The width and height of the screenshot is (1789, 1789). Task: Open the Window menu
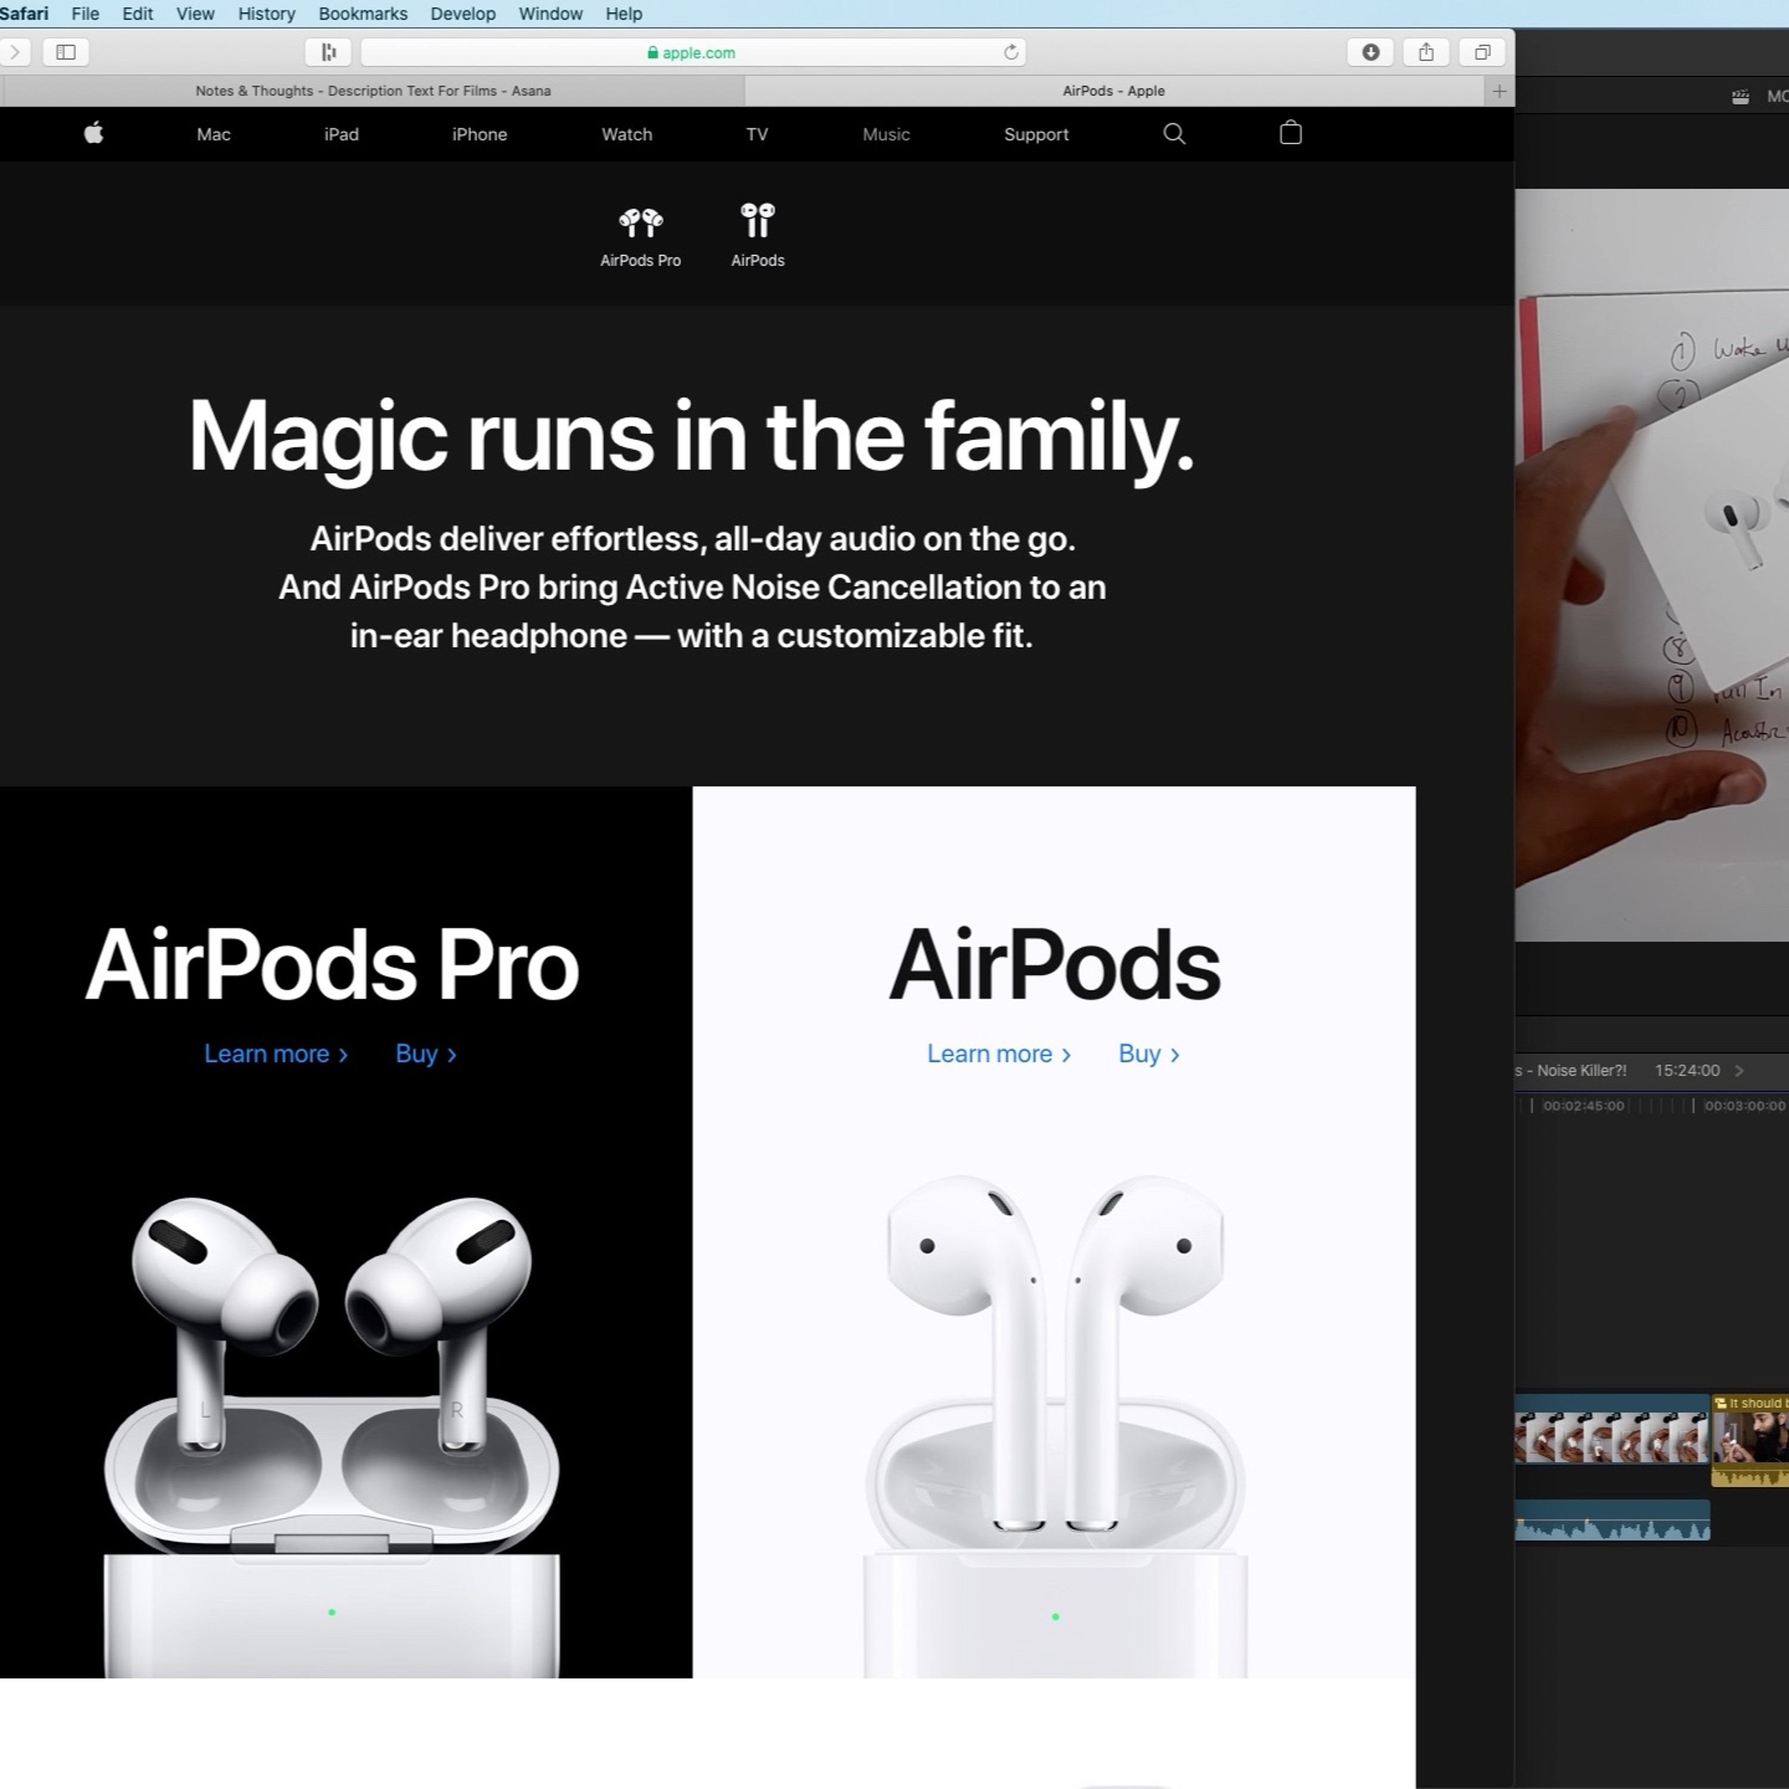point(550,14)
